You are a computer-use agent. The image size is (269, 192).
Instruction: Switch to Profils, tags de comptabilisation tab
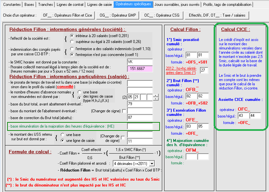click(x=227, y=5)
